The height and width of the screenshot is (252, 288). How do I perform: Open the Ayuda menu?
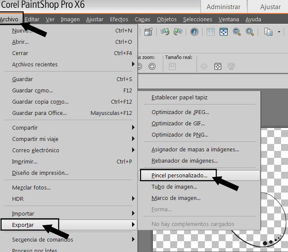tap(253, 20)
